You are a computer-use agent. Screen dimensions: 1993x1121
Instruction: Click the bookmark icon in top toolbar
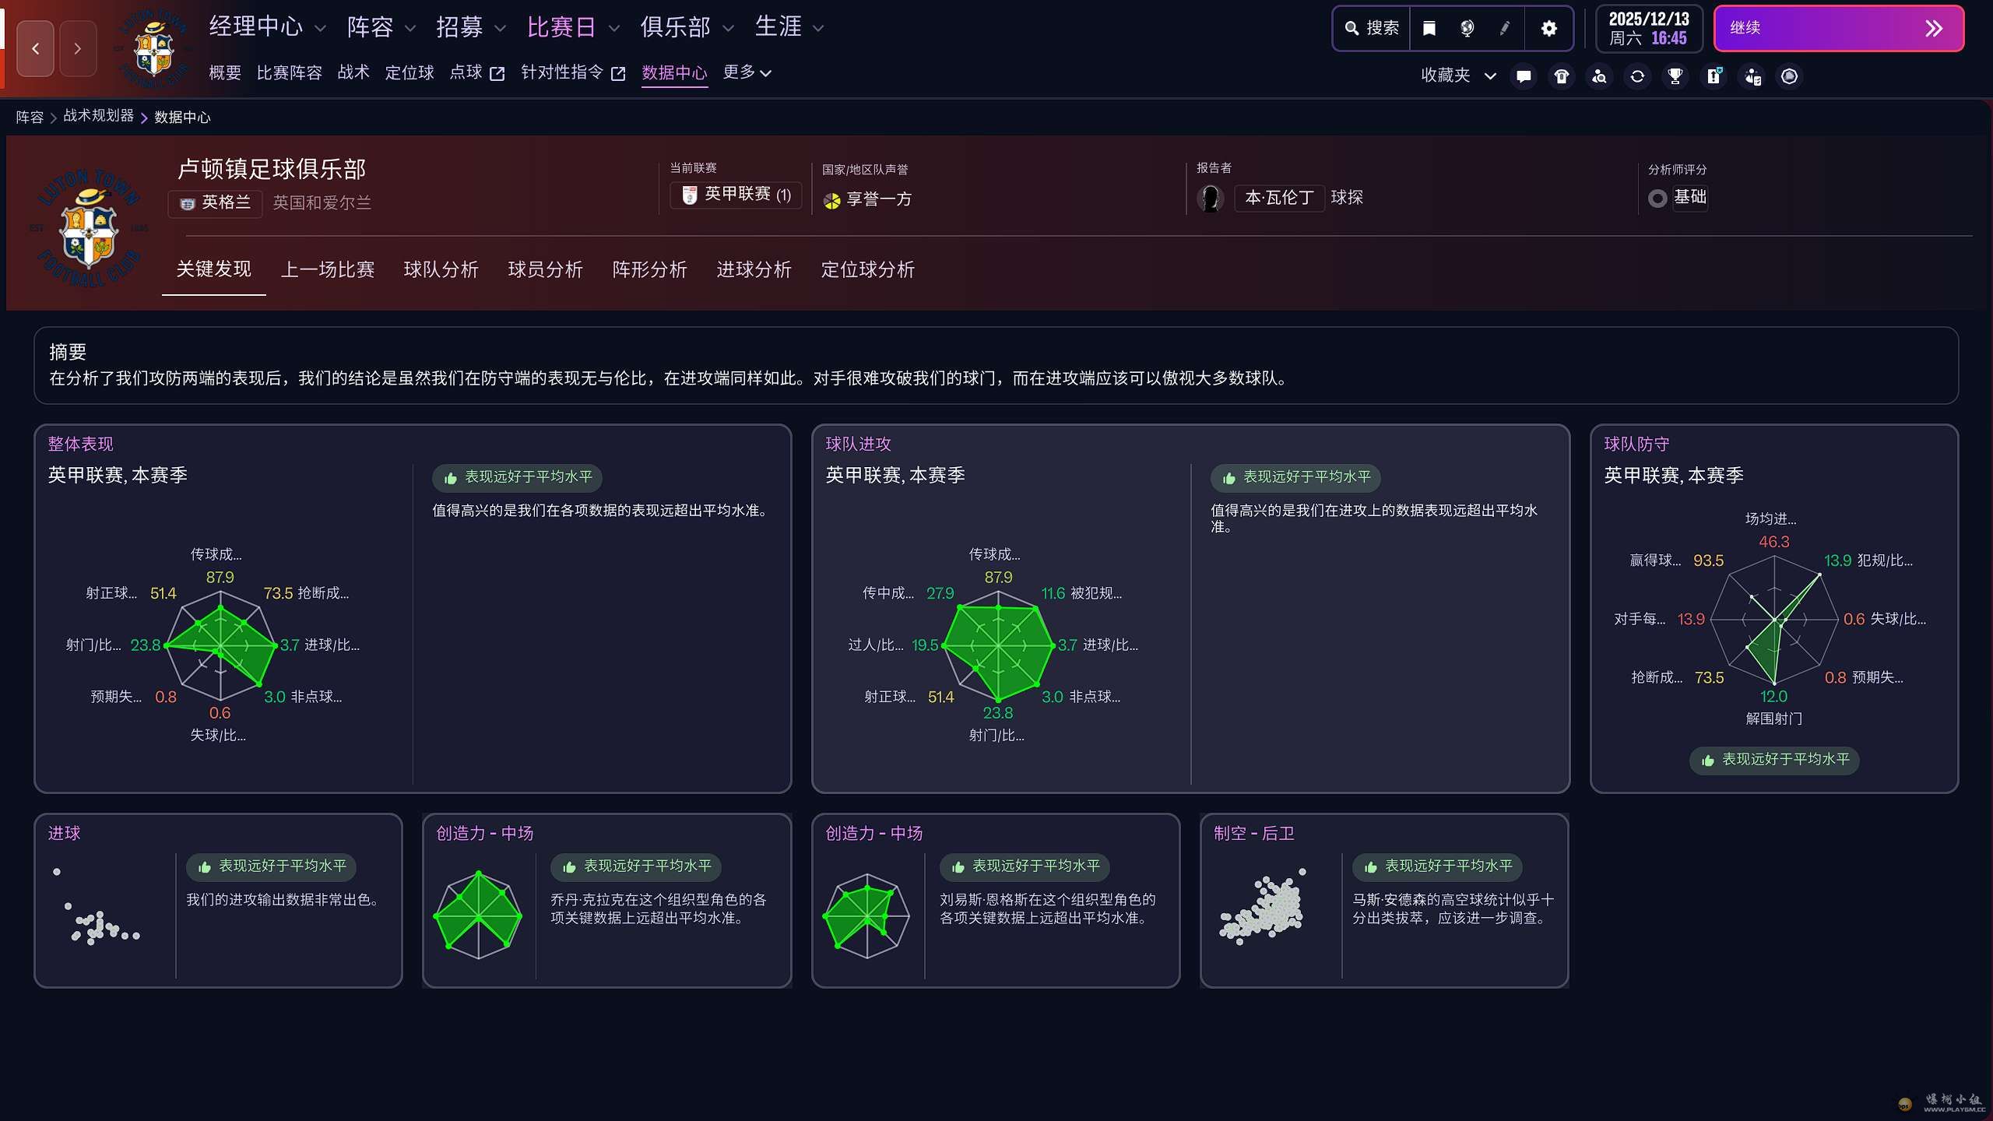tap(1429, 29)
